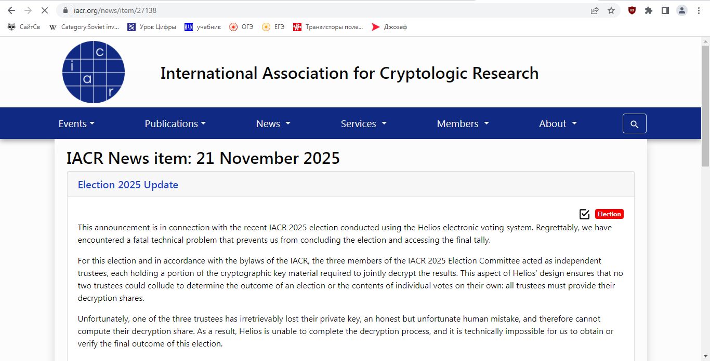Toggle the browser side panel

[x=665, y=10]
